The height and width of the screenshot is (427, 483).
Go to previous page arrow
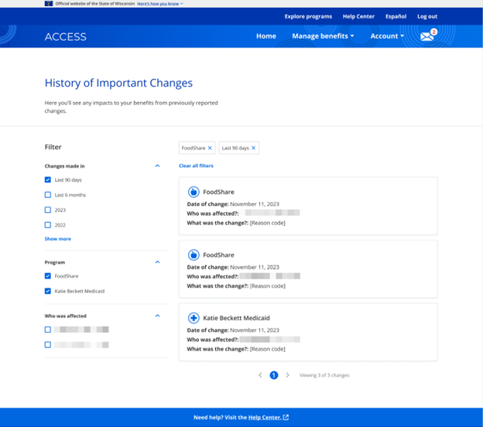tap(260, 375)
